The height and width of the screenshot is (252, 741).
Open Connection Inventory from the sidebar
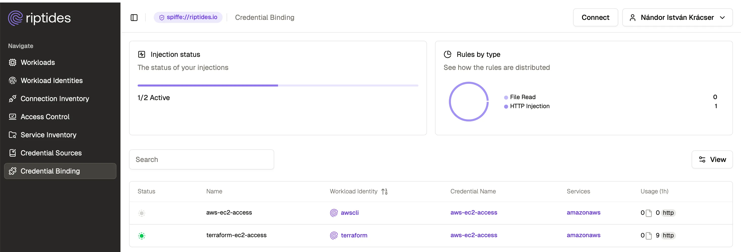tap(55, 98)
